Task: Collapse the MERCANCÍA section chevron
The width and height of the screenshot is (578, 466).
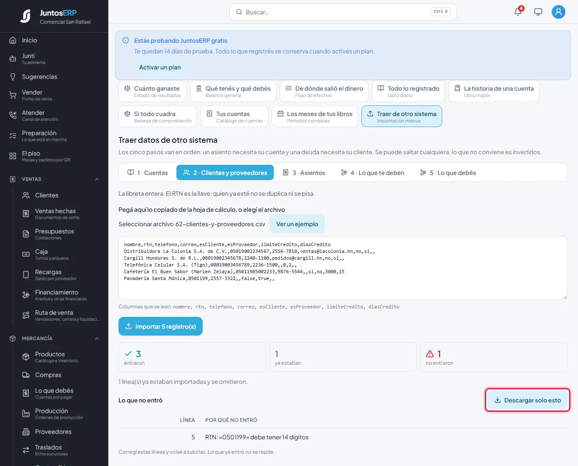Action: [x=97, y=338]
